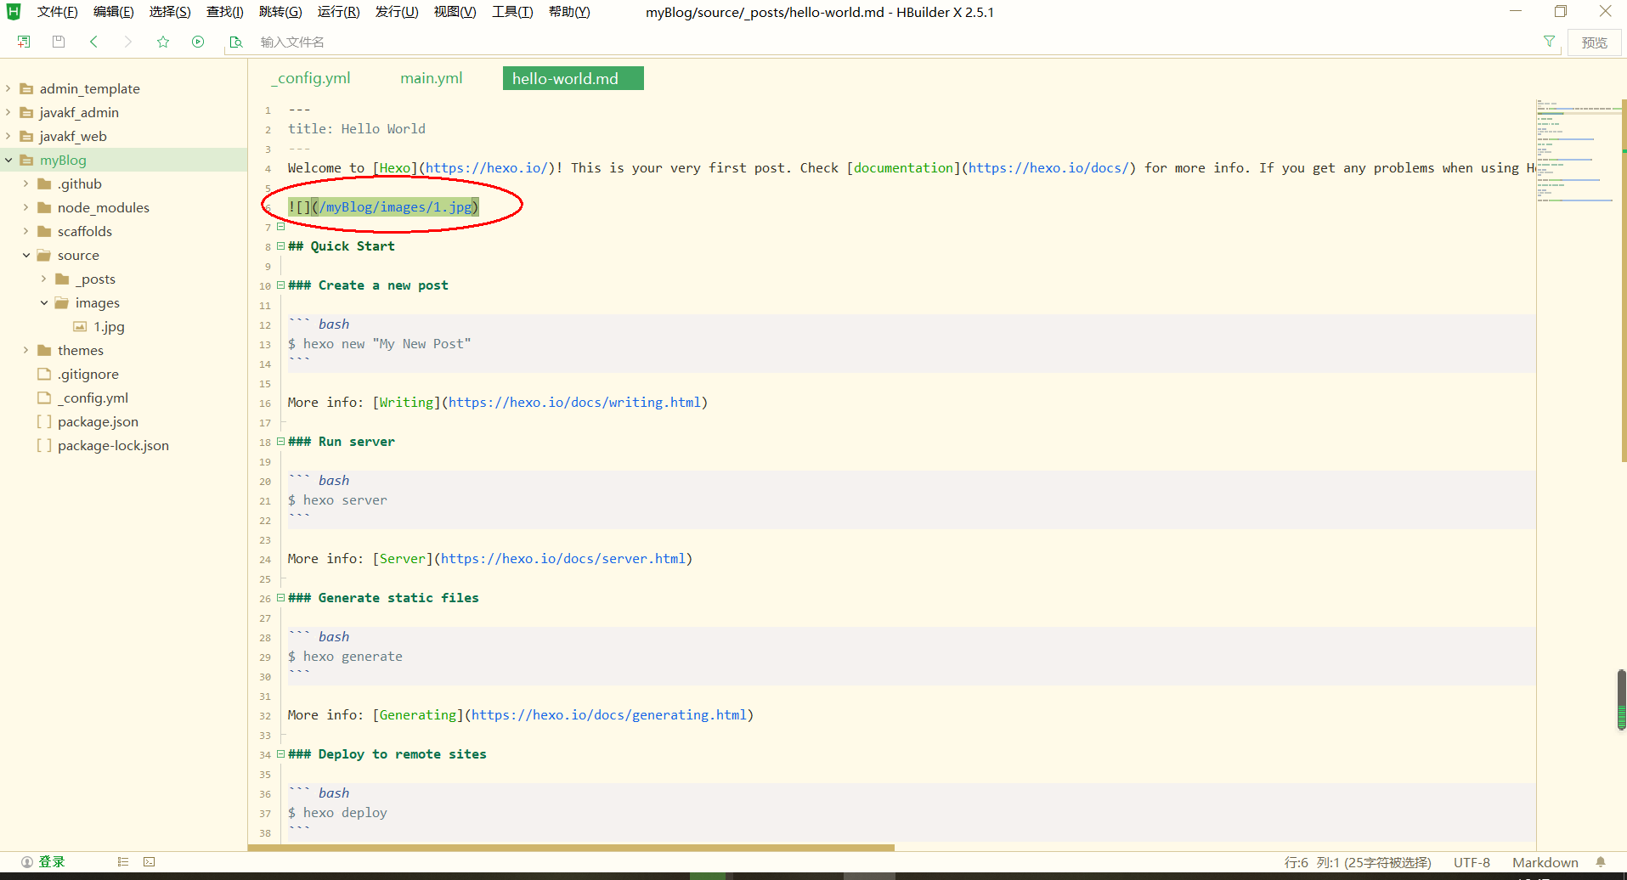This screenshot has height=880, width=1627.
Task: Click the hexo.io/docs/writing.html link
Action: pyautogui.click(x=574, y=403)
